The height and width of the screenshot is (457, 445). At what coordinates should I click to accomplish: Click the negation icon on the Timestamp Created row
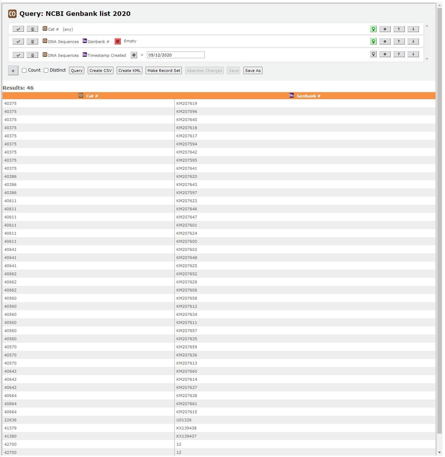134,55
